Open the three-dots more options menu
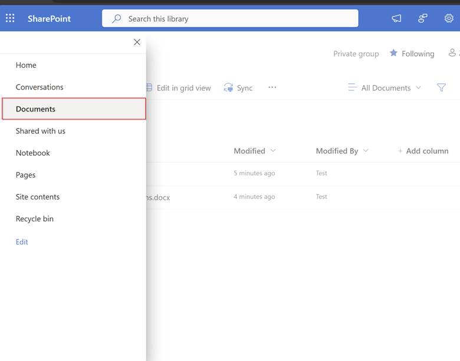The image size is (460, 361). click(272, 87)
